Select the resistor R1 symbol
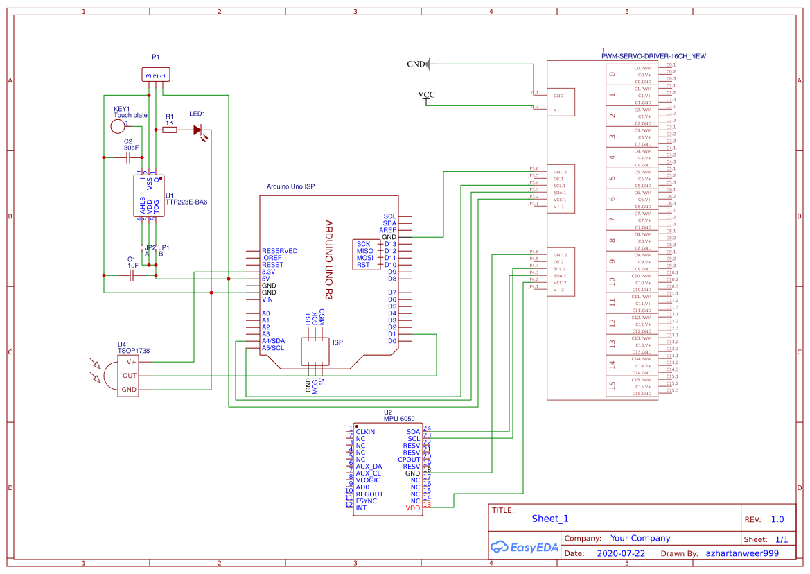This screenshot has width=810, height=574. click(x=169, y=131)
